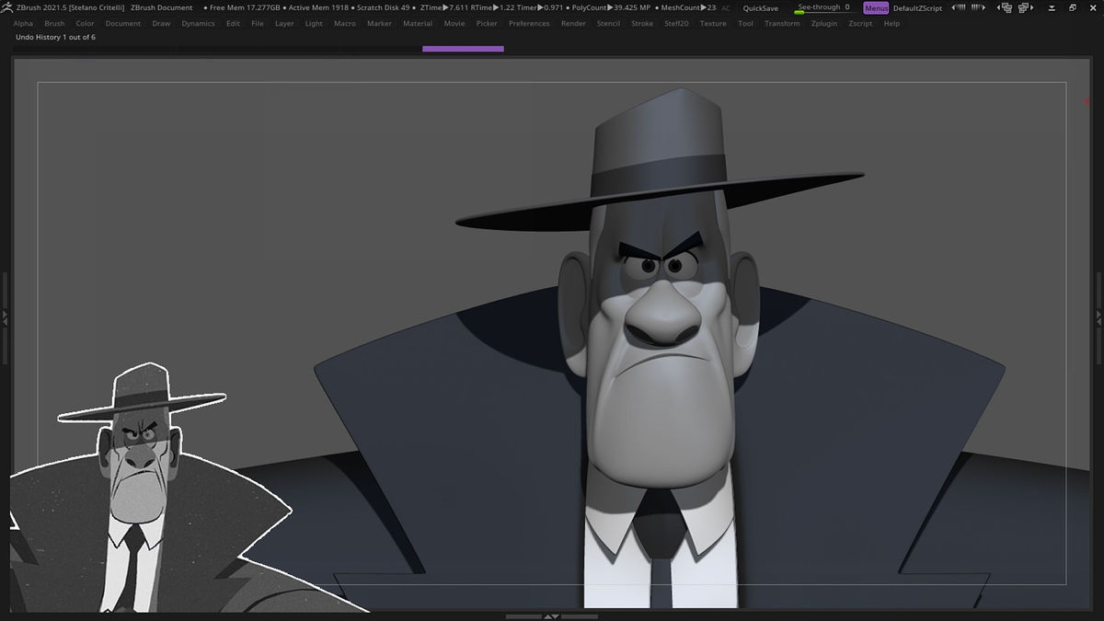Screen dimensions: 1104x621
Task: Open the Zplugin menu
Action: click(x=824, y=23)
